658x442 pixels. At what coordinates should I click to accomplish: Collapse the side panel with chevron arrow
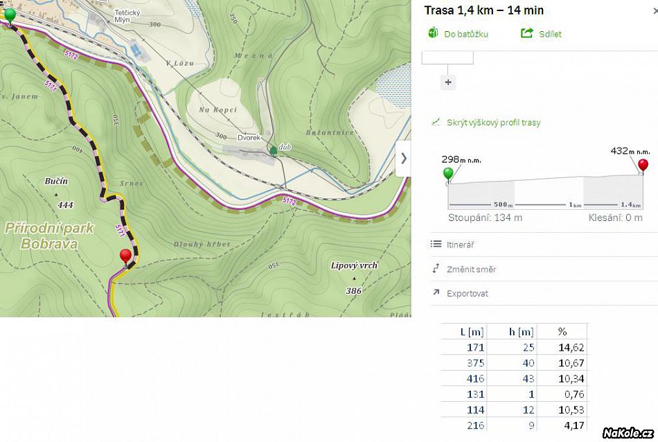click(x=404, y=158)
